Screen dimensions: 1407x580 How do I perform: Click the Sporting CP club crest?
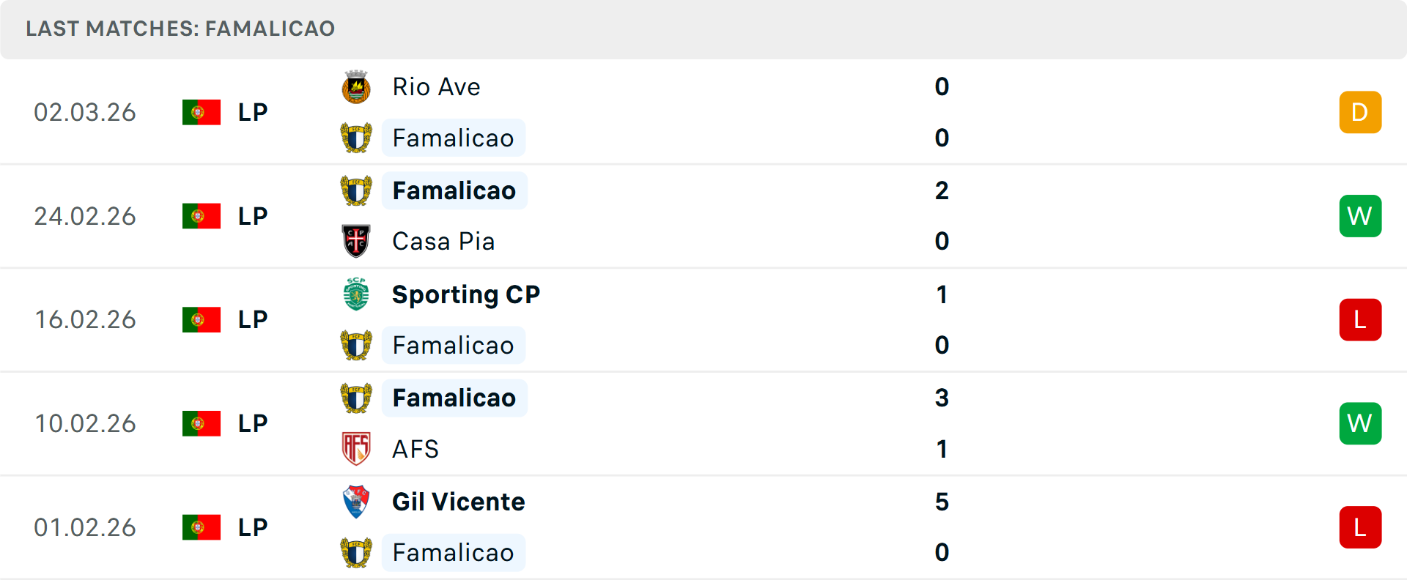tap(356, 294)
